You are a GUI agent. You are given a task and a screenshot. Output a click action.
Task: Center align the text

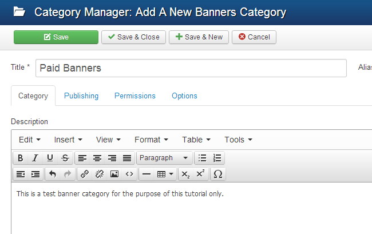tap(97, 158)
